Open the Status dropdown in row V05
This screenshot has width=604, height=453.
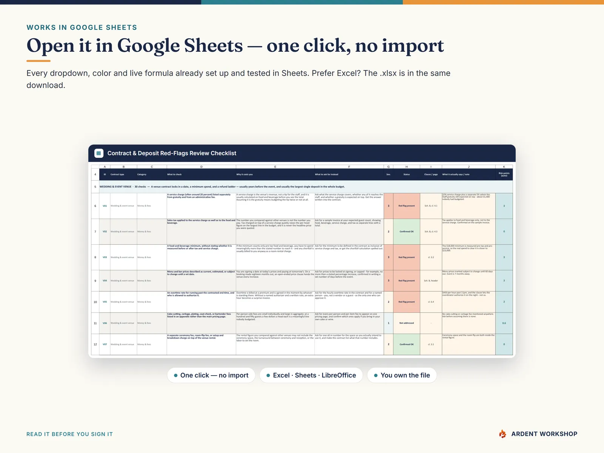407,302
